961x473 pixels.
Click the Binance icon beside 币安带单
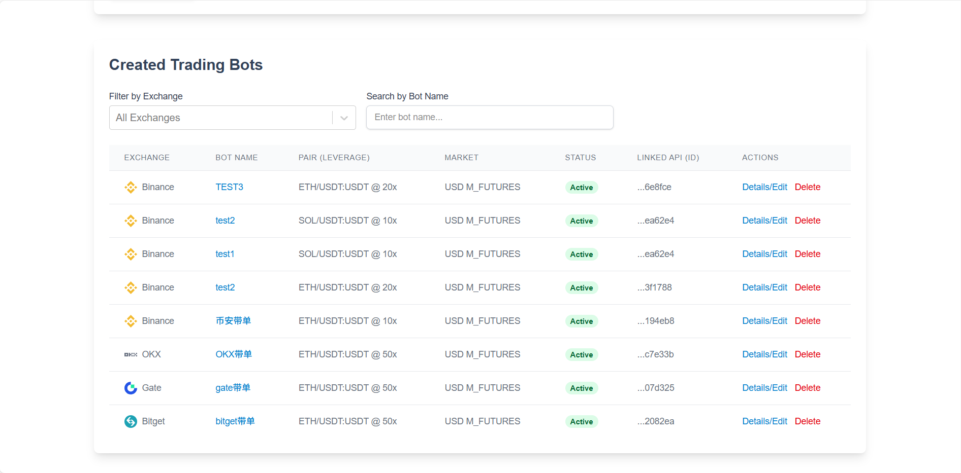click(131, 321)
